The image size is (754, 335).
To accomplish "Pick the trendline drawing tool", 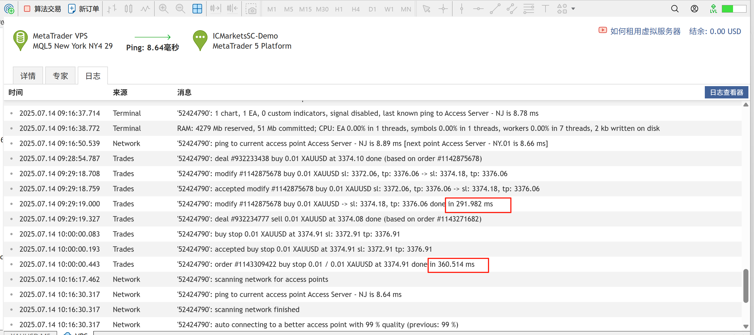I will (495, 9).
